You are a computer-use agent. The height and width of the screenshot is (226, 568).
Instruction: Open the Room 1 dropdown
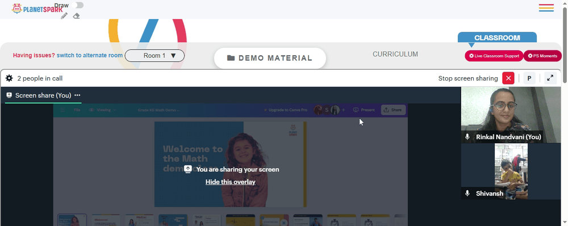click(x=154, y=56)
